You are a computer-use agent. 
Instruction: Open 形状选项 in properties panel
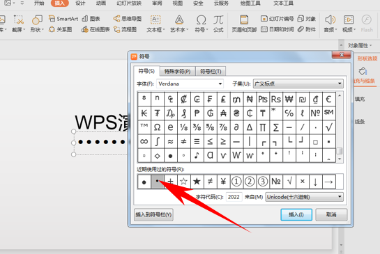pyautogui.click(x=367, y=58)
